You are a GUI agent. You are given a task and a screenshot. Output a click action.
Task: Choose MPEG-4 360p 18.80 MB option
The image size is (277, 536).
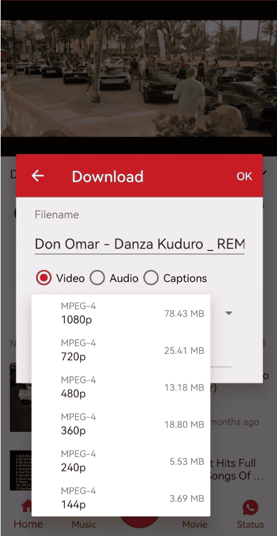point(121,424)
